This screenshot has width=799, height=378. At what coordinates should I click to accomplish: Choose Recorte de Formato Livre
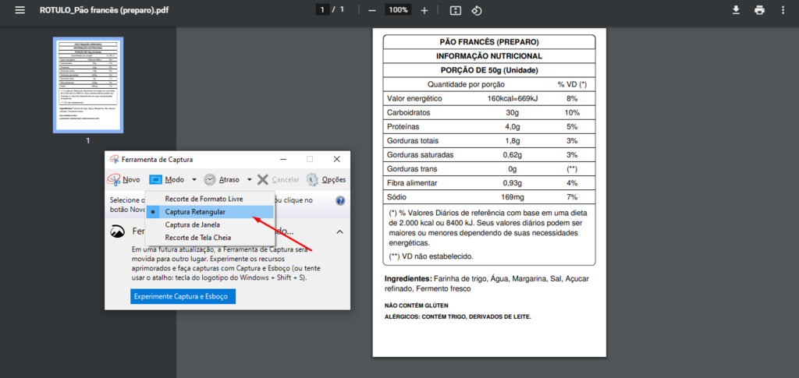[210, 199]
